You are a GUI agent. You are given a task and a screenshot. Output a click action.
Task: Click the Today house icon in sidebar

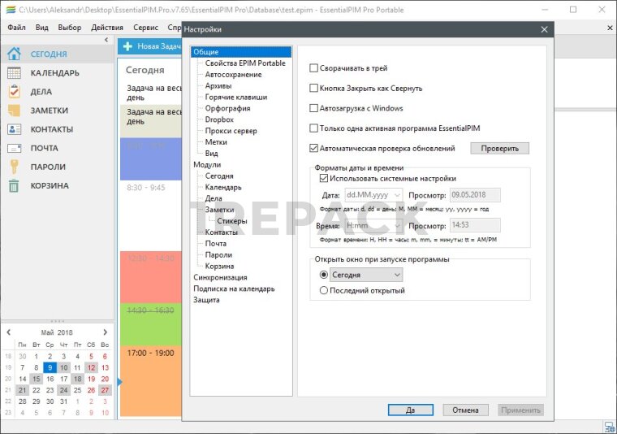tap(14, 54)
